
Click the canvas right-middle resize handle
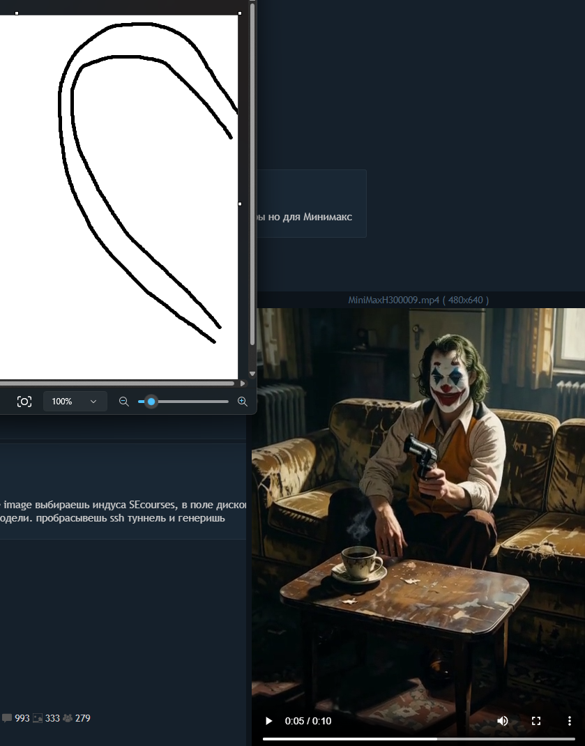(x=240, y=204)
